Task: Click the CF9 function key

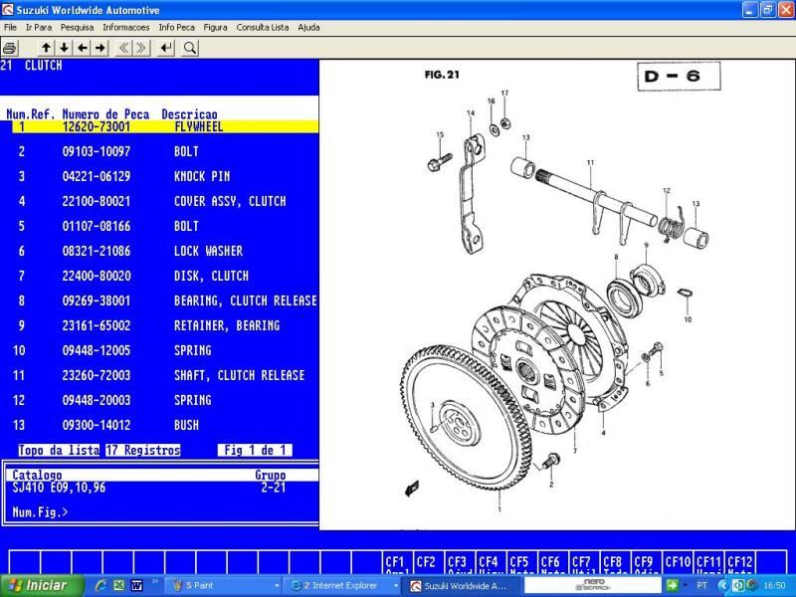Action: point(645,562)
